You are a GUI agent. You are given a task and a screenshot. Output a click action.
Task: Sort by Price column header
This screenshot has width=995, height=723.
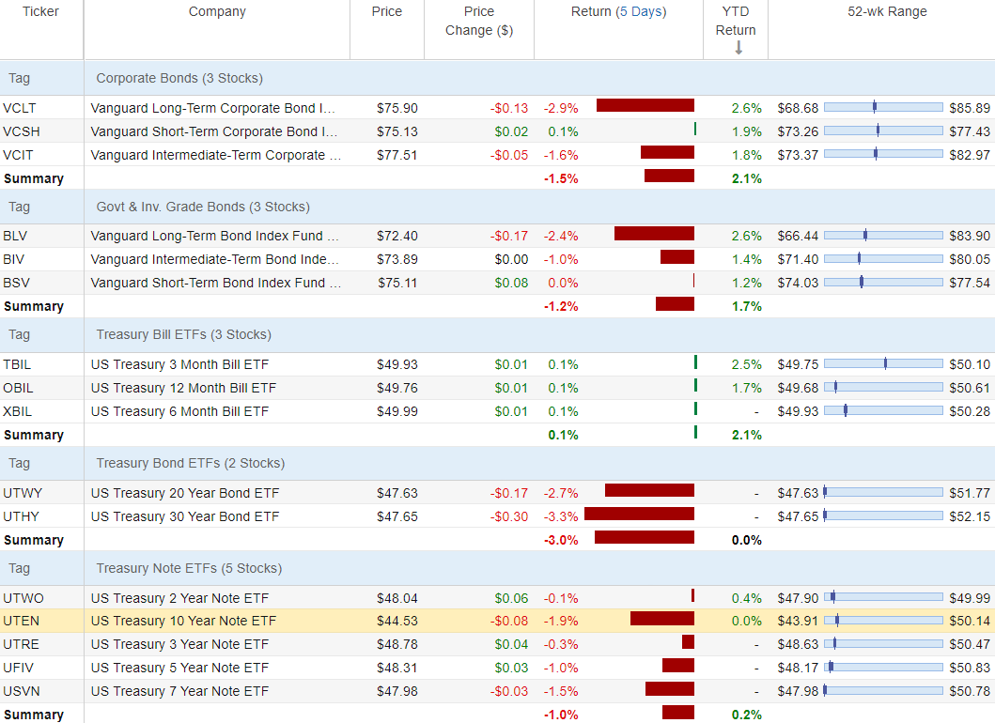[x=386, y=11]
